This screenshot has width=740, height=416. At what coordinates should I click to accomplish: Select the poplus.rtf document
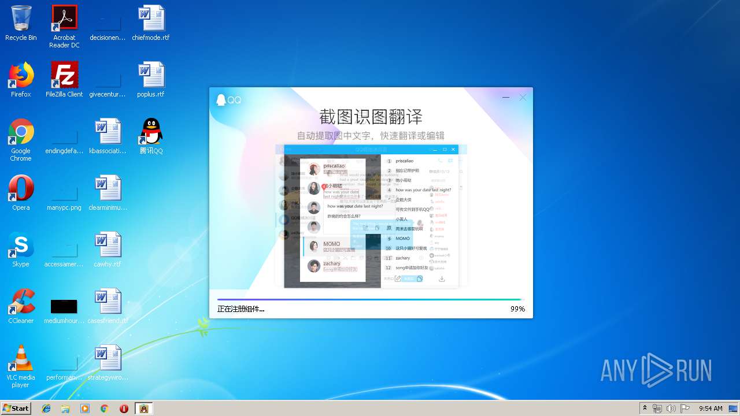(151, 80)
